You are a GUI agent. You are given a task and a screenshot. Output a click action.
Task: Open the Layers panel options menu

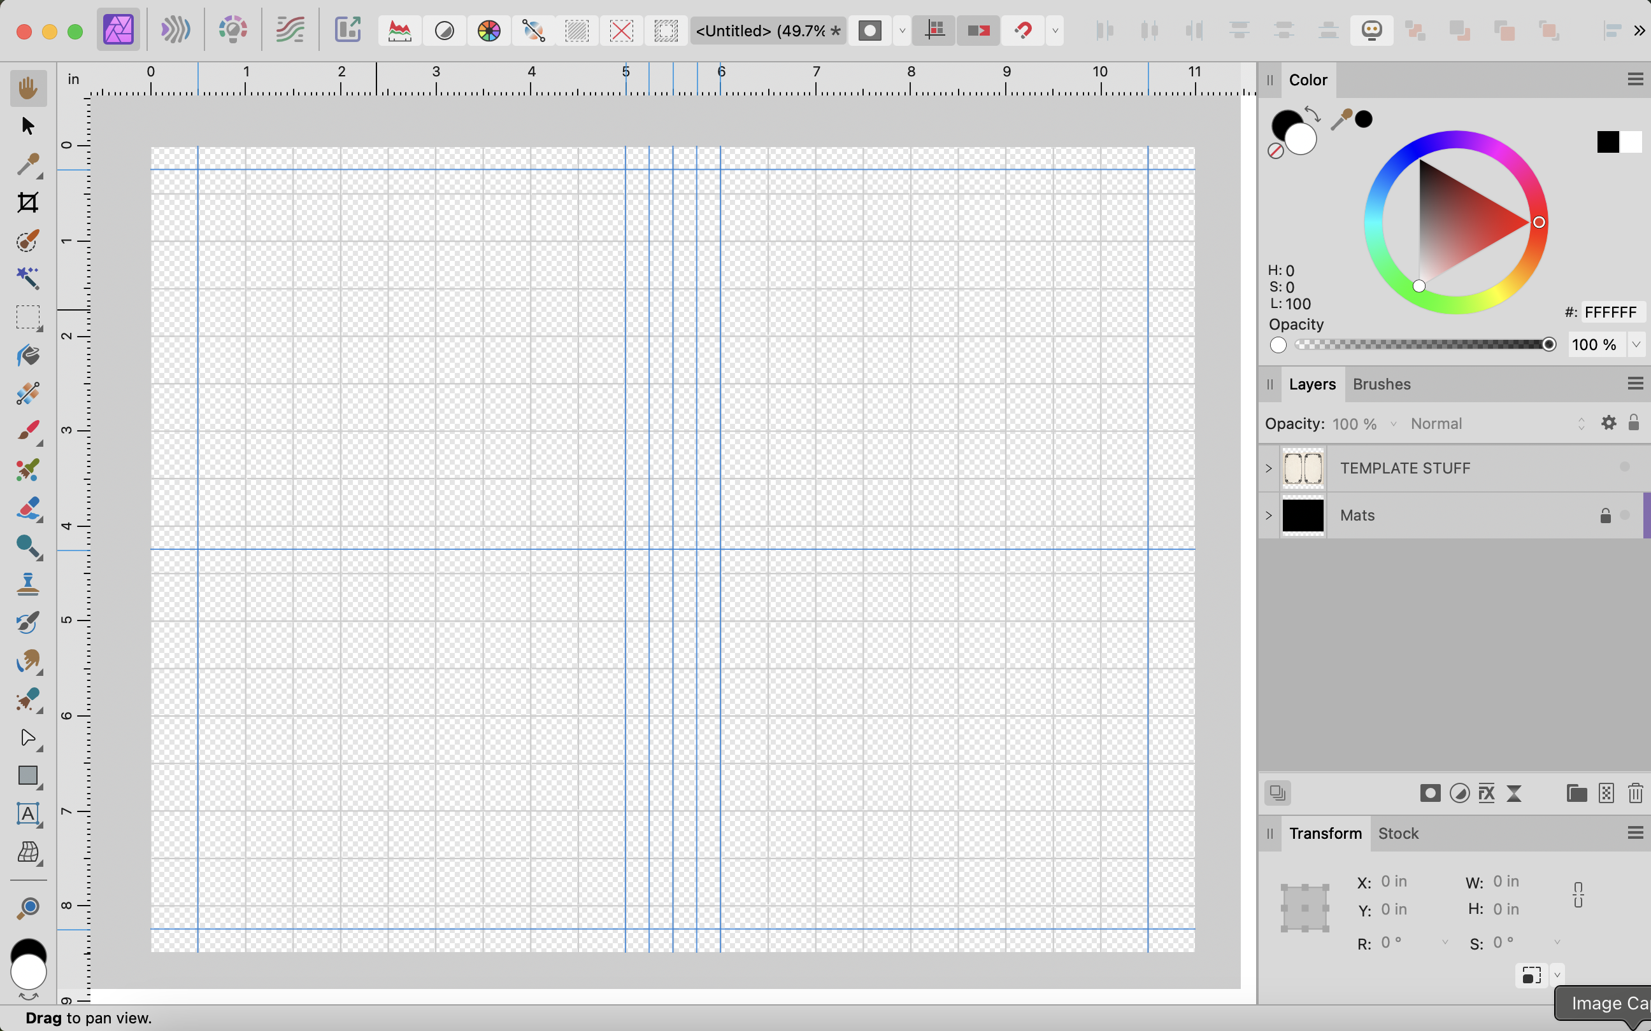pos(1634,384)
